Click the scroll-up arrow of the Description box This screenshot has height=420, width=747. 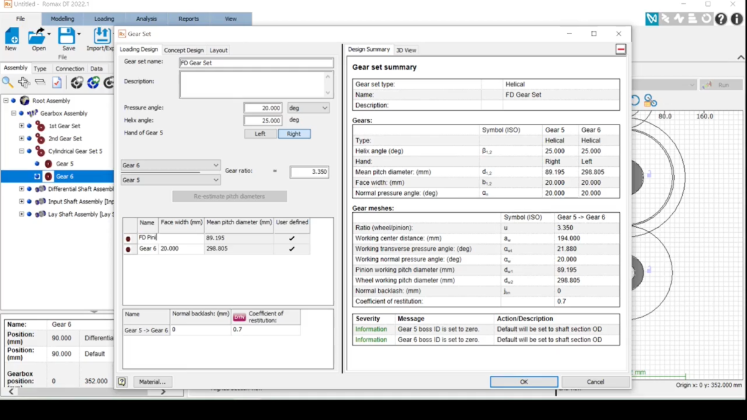tap(328, 77)
